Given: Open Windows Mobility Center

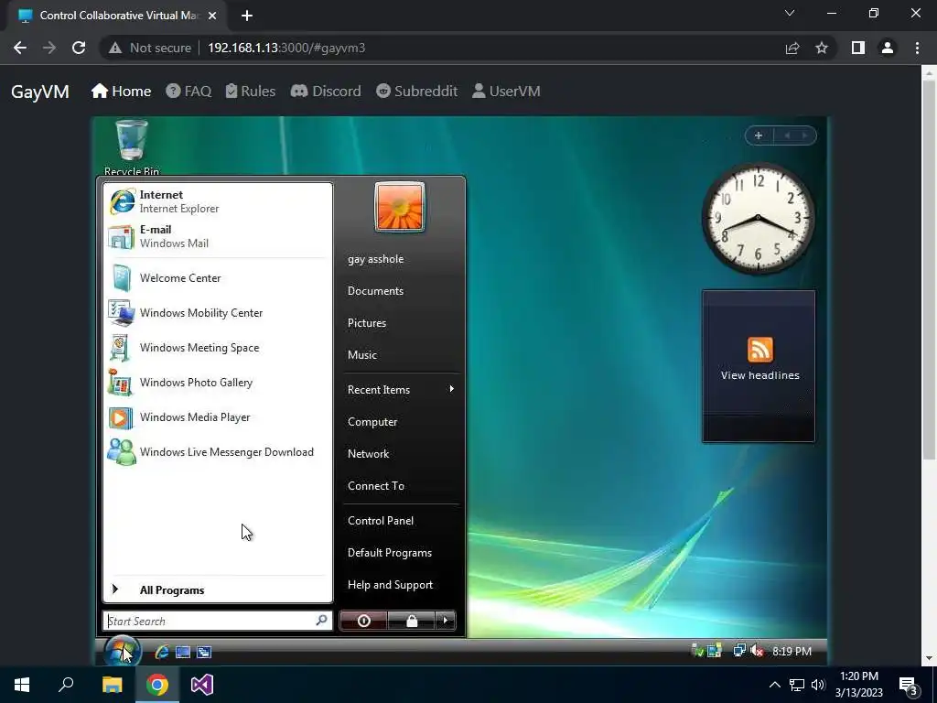Looking at the screenshot, I should click(x=218, y=313).
